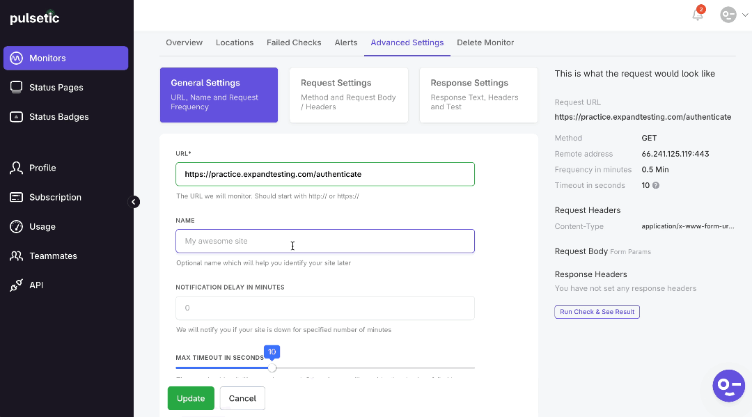This screenshot has height=417, width=752.
Task: Click the Request URL value text
Action: click(643, 117)
